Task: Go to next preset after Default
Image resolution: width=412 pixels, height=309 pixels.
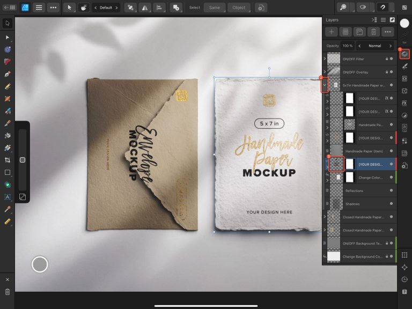Action: pos(116,8)
